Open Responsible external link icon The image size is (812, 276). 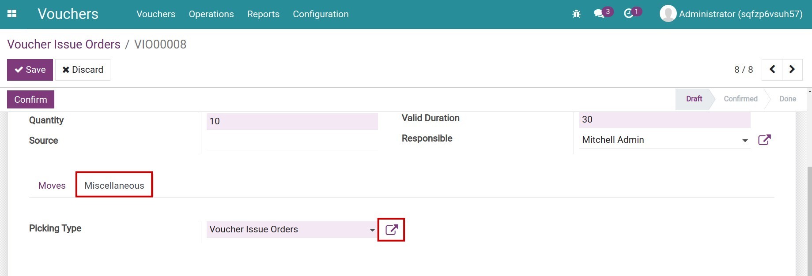pos(764,140)
